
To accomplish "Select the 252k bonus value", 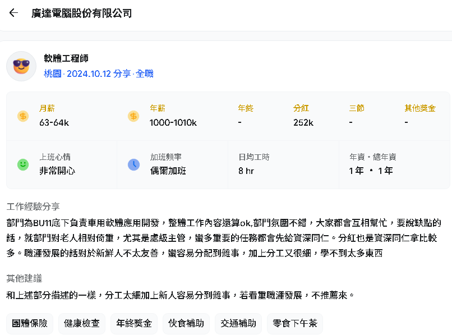I will click(x=303, y=123).
